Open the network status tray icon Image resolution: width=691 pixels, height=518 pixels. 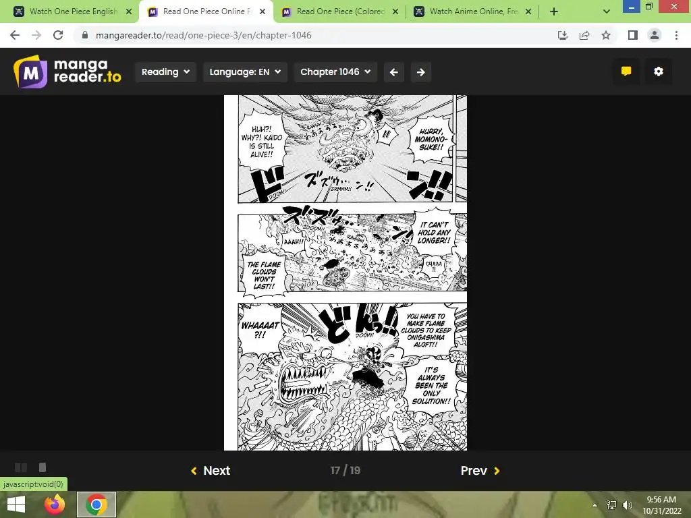(611, 505)
